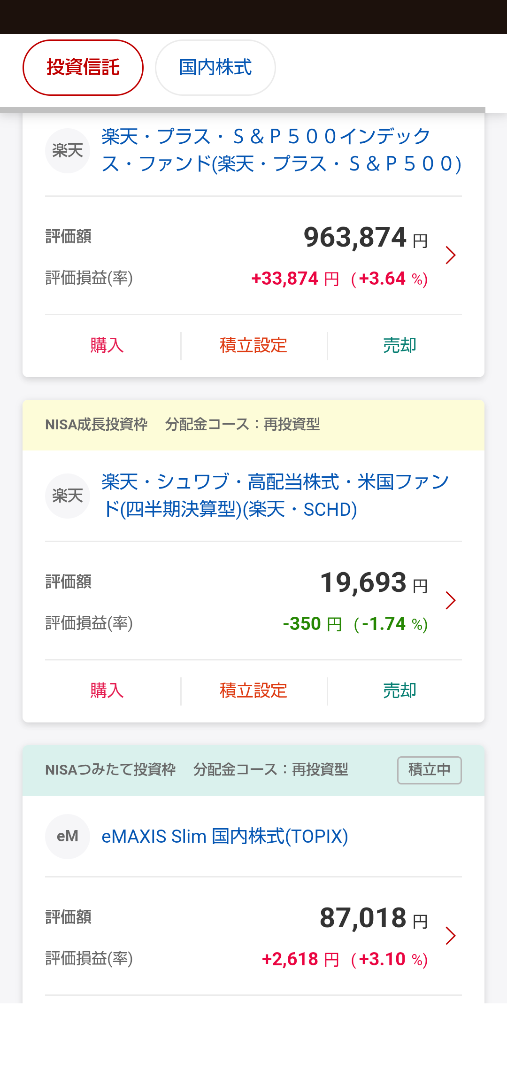Tap the eM icon for eMAXIS Slim
This screenshot has height=1071, width=507.
coord(68,837)
